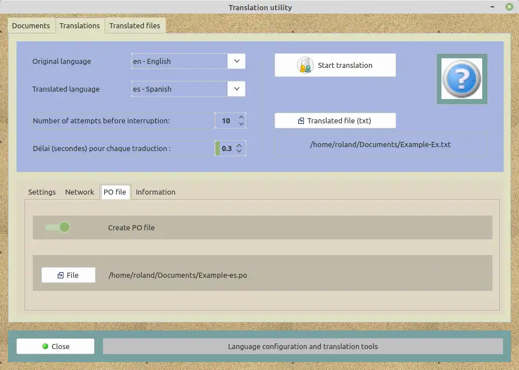Click the File button for PO path
Image resolution: width=519 pixels, height=370 pixels.
tap(68, 276)
